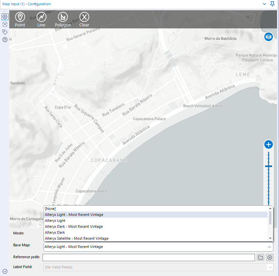
Task: Open the Configuration gear tab
Action: click(5, 17)
